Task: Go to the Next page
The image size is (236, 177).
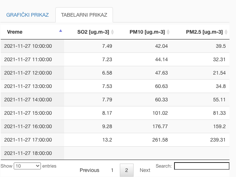Action: (145, 170)
